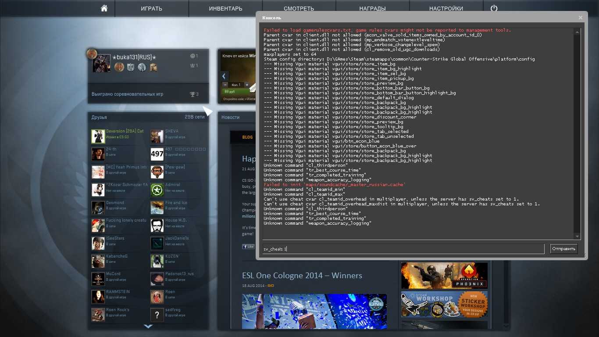Show previous store item with left arrow
Image resolution: width=599 pixels, height=337 pixels.
[224, 76]
